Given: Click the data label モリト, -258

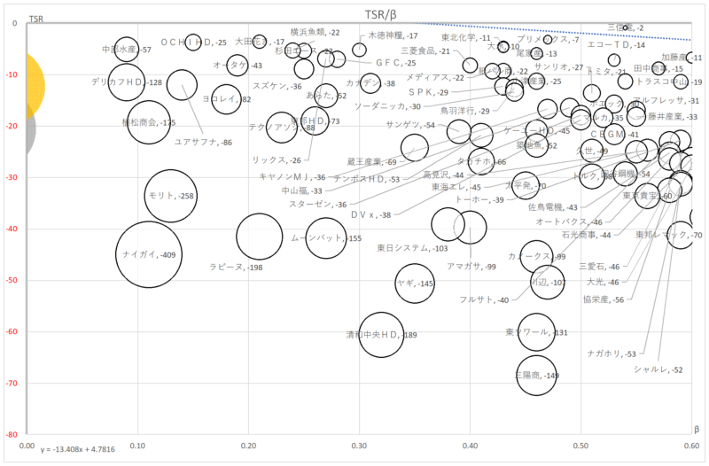Looking at the screenshot, I should click(x=171, y=196).
